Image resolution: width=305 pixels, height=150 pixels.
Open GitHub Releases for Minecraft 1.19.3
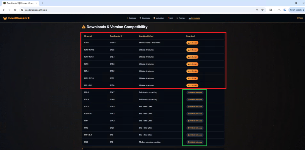click(195, 128)
